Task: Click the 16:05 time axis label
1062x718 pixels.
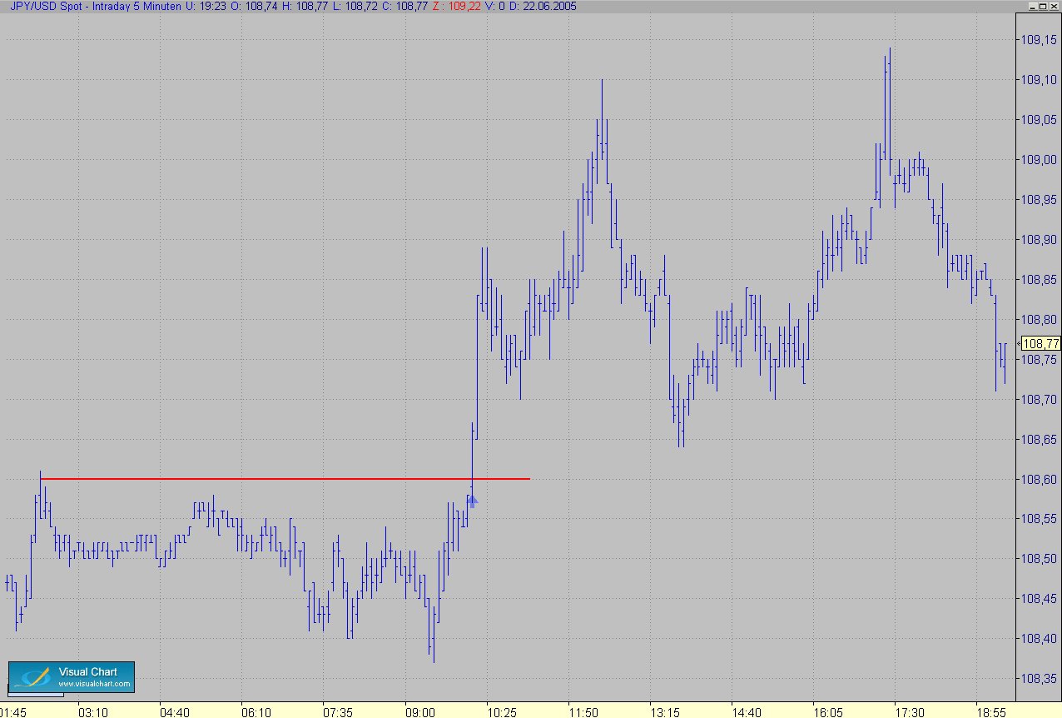Action: click(x=827, y=712)
